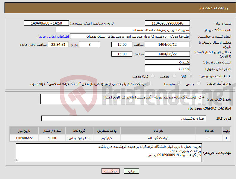Click the resize handle of description box
This screenshot has height=179, width=236.
tap(42, 103)
